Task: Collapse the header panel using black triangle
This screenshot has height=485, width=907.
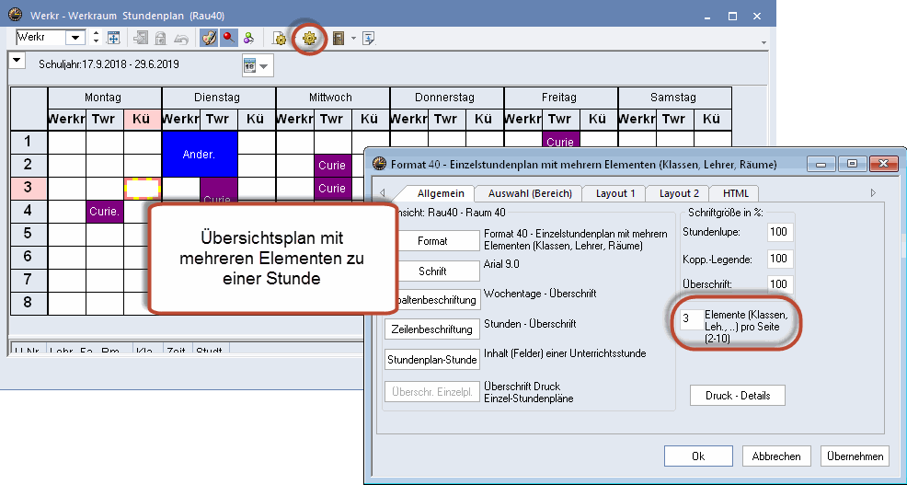Action: pyautogui.click(x=17, y=60)
